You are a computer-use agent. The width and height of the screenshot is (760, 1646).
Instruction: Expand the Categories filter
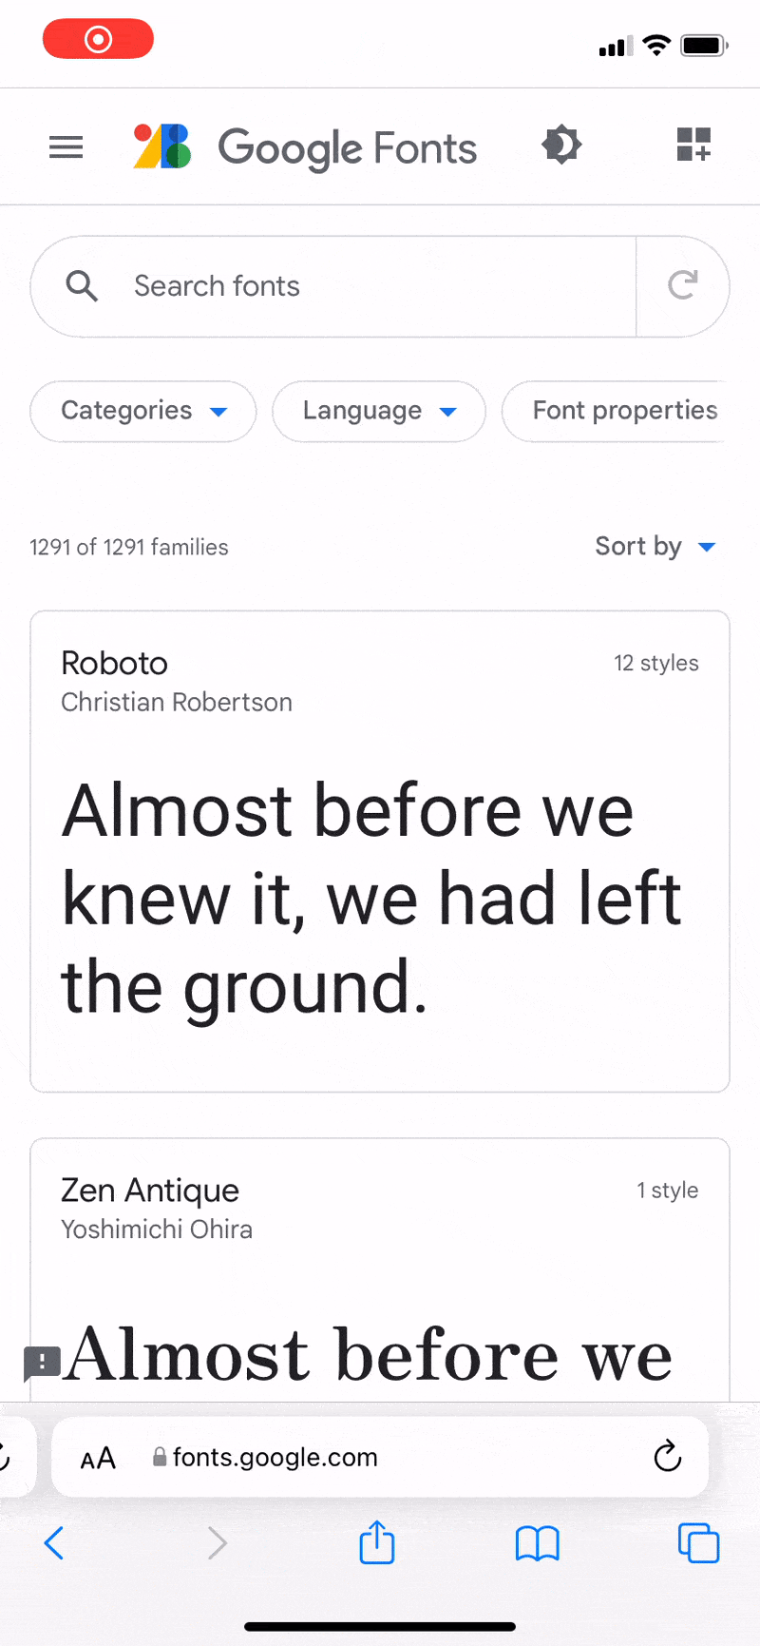[142, 411]
